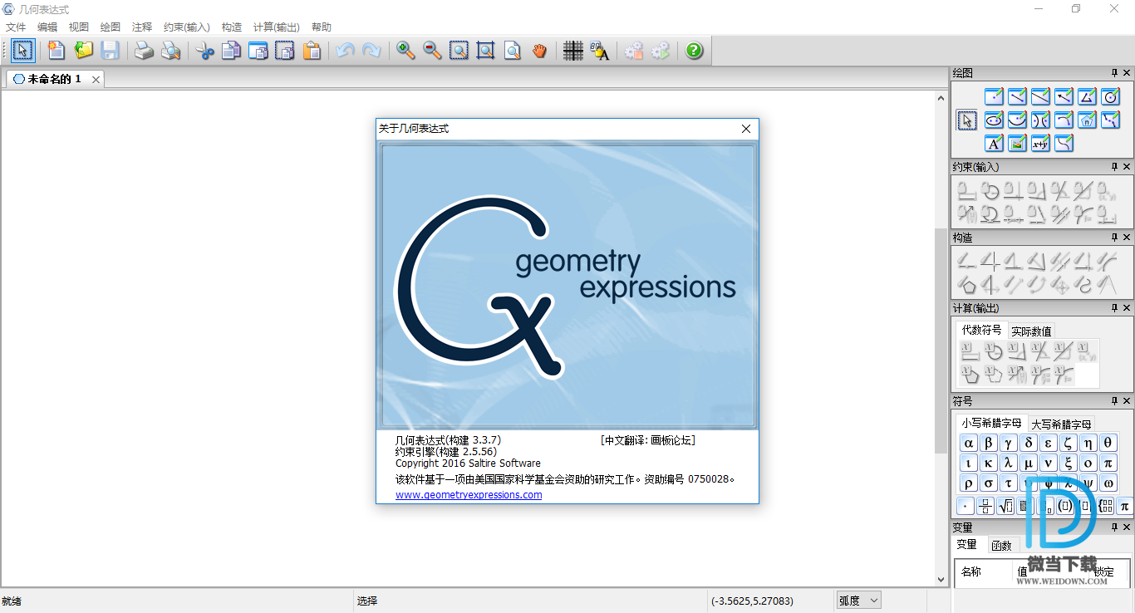Screen dimensions: 1135x613
Task: Select the x+y expression tool
Action: (x=1040, y=144)
